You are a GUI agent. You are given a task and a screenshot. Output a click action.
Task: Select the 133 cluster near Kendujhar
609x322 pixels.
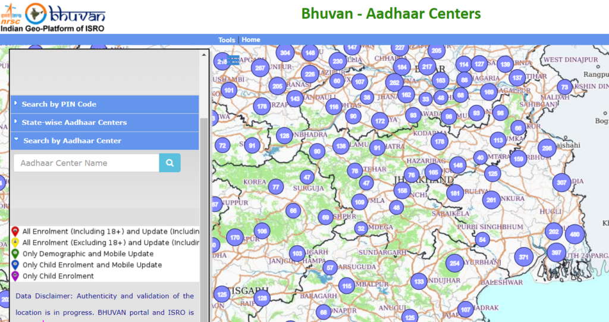pos(419,282)
